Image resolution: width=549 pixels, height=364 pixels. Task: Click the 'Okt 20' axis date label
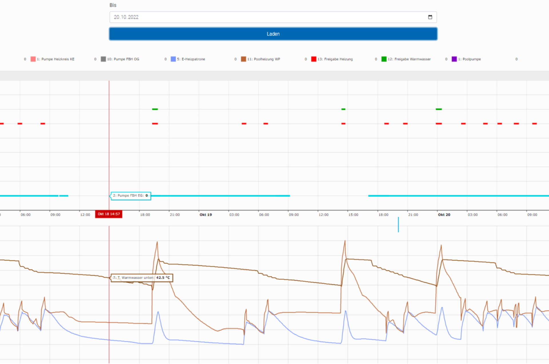coord(444,215)
